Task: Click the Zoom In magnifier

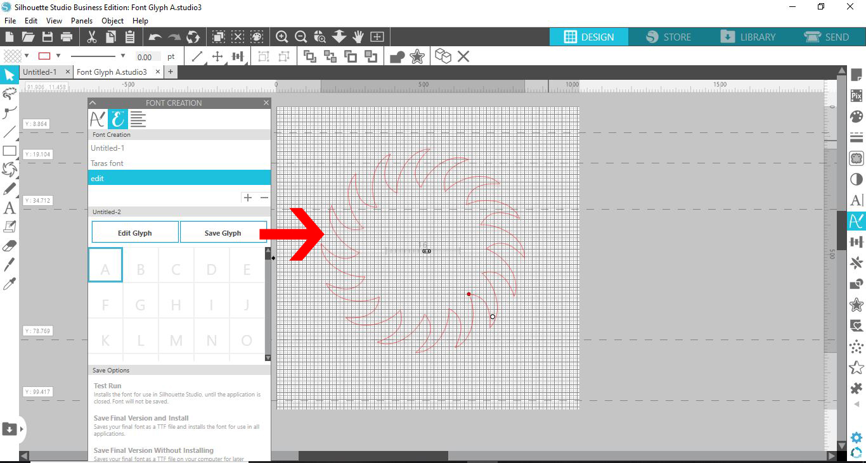Action: tap(282, 37)
